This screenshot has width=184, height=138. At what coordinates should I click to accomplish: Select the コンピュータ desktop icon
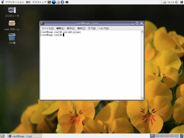pyautogui.click(x=12, y=12)
